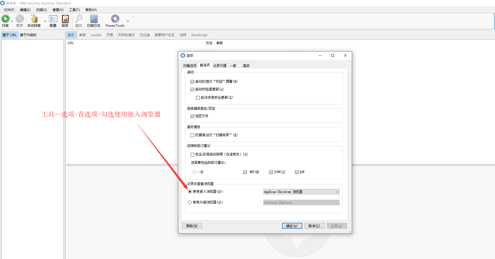Uncheck 启动时显示"欢迎"屏幕 checkbox
The width and height of the screenshot is (495, 259).
coord(192,81)
